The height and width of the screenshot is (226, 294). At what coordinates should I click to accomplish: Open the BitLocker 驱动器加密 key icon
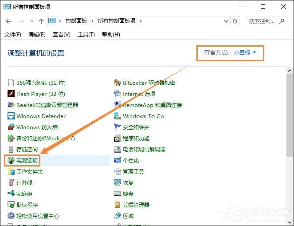pos(118,83)
